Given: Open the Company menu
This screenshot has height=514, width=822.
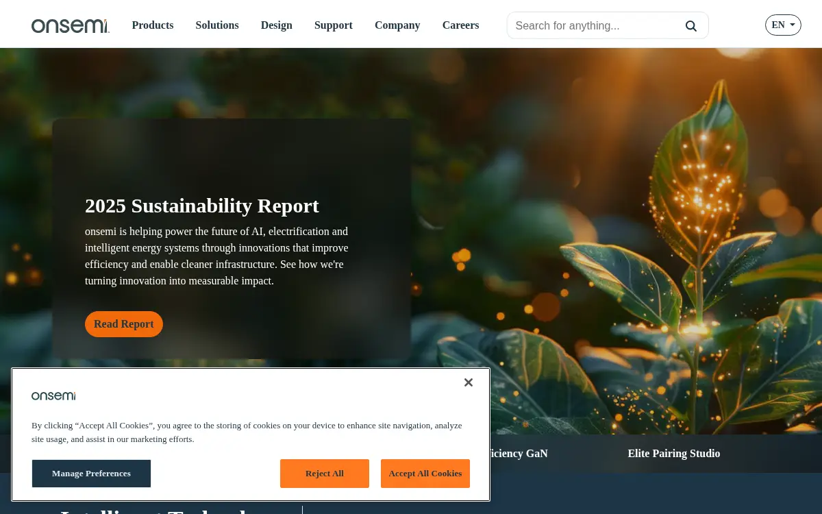Looking at the screenshot, I should (x=397, y=25).
